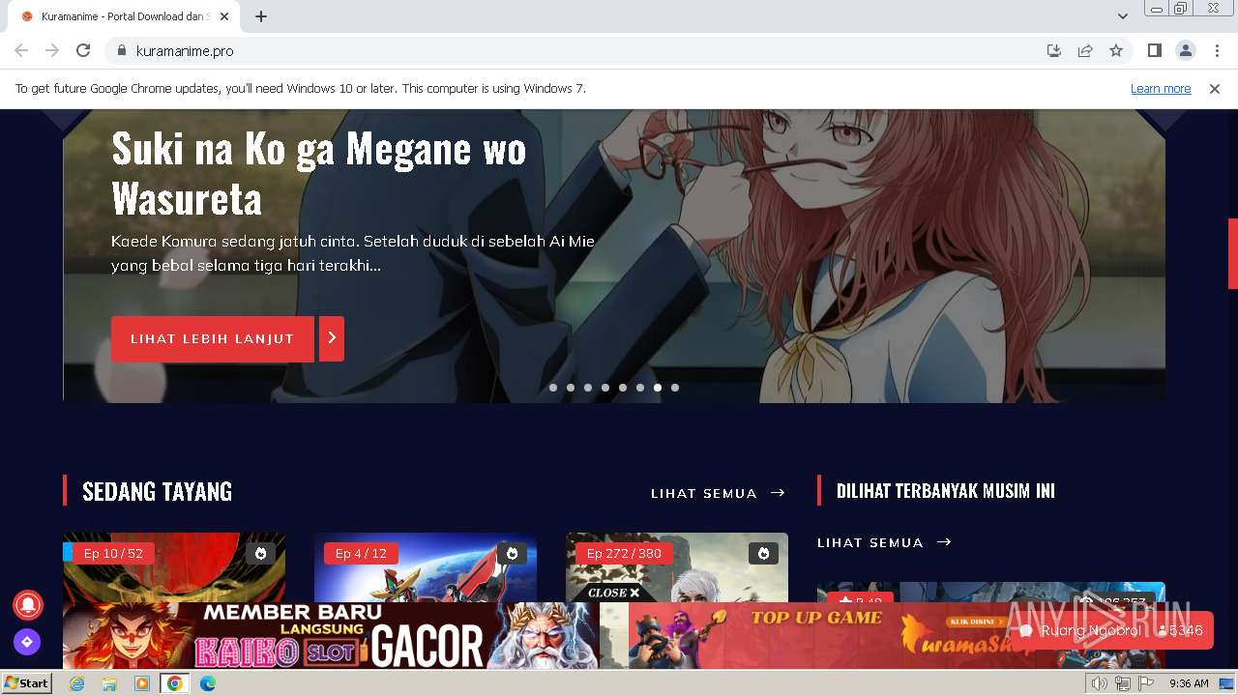Viewport: 1238px width, 696px height.
Task: Click the LIHAT LEBIH LANJUT button
Action: 213,339
